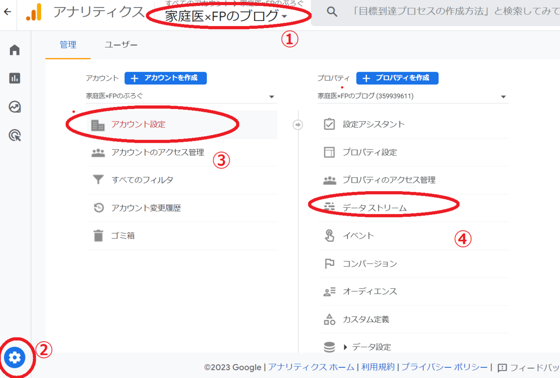The height and width of the screenshot is (378, 560).
Task: Open the Home icon in sidebar
Action: pos(15,50)
